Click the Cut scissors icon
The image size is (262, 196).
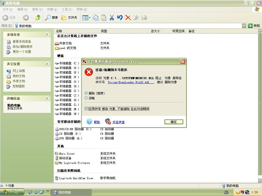(112, 18)
